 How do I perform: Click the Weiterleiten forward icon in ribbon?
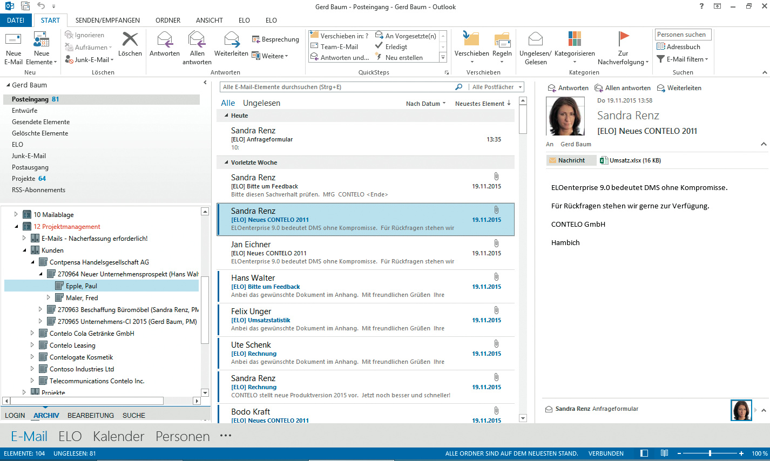tap(231, 40)
